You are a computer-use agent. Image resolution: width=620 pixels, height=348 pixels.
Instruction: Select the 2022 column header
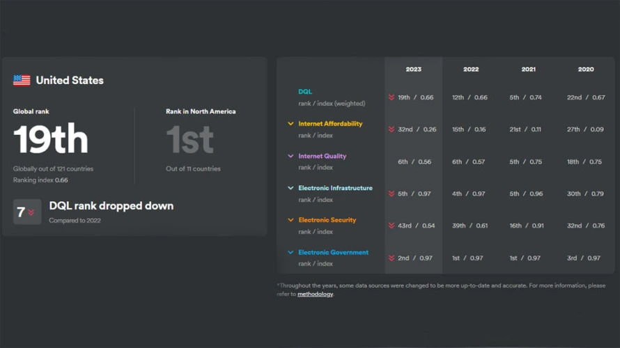(x=471, y=70)
